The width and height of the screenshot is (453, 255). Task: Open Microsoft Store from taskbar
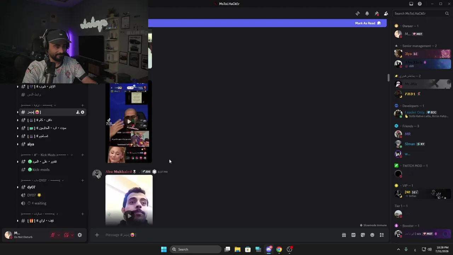[x=248, y=249]
